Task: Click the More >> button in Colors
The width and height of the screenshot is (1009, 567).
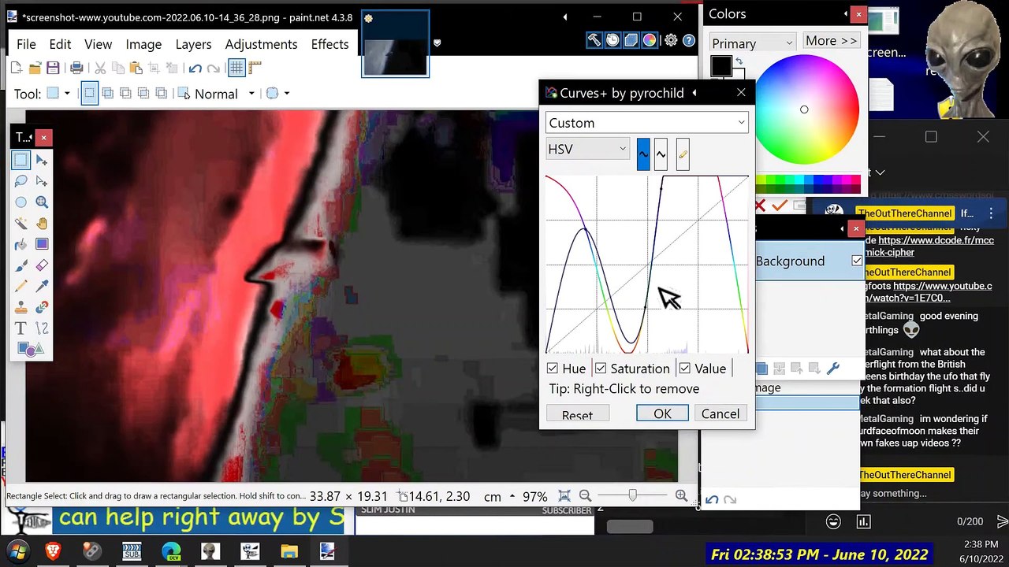Action: click(831, 41)
